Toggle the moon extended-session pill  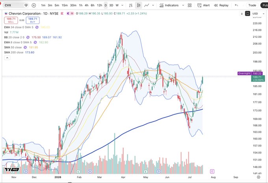68,13
